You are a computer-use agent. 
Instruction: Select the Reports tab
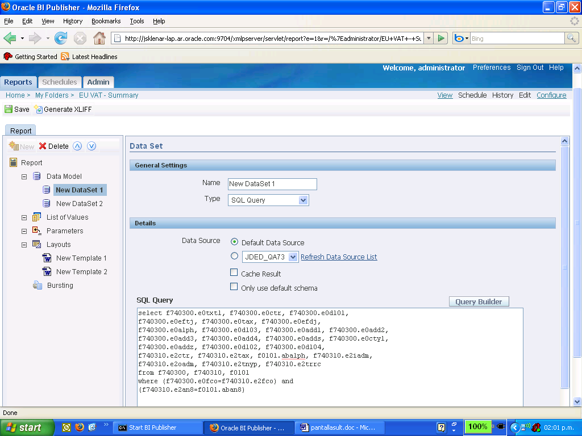[x=18, y=82]
